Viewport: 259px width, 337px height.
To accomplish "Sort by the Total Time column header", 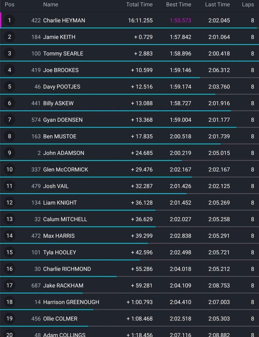I will [139, 5].
